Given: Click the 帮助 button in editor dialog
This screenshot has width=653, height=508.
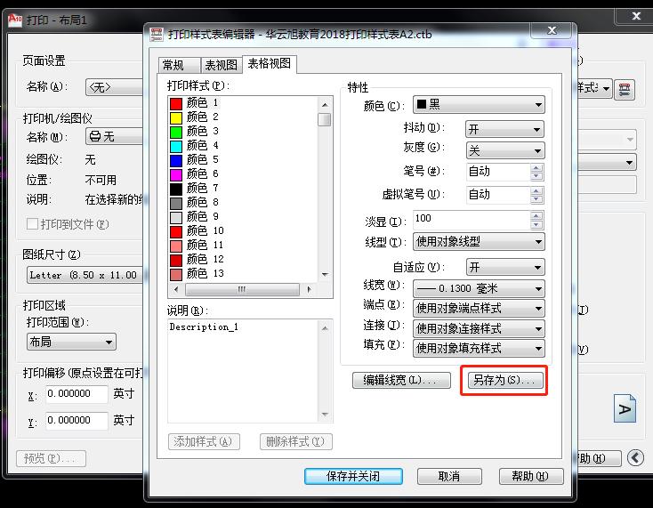Looking at the screenshot, I should (531, 476).
